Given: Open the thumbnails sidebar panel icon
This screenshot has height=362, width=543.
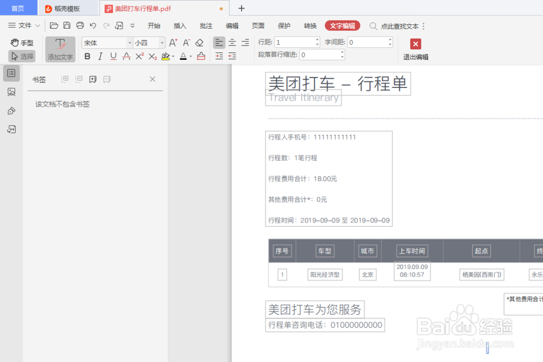Looking at the screenshot, I should 11,92.
